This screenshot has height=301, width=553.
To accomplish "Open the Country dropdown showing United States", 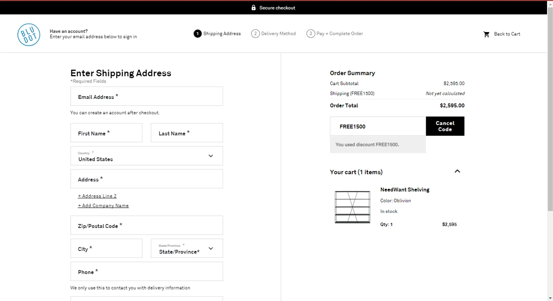I will click(x=147, y=156).
